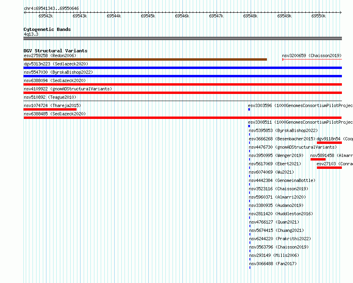Viewport: 353px width, 283px height.
Task: Click the red bar under nsv6388485
Action: coord(182,118)
